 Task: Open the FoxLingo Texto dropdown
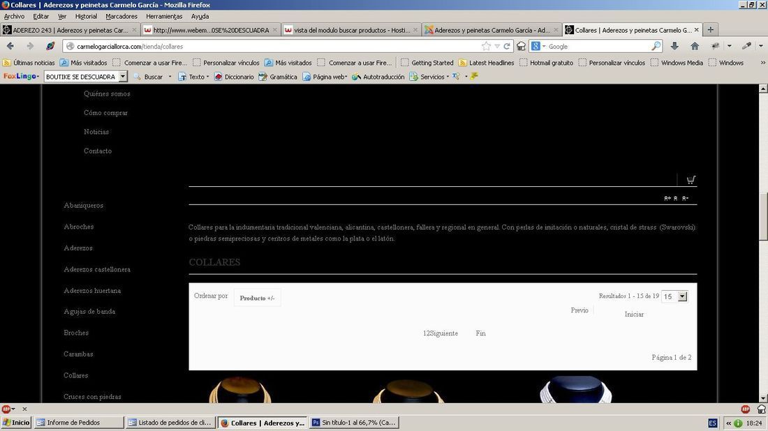pos(193,77)
